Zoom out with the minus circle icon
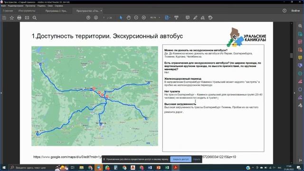This screenshot has width=304, height=171. 136,18
